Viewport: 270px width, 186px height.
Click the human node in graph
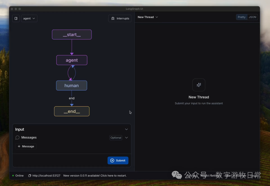coord(71,86)
